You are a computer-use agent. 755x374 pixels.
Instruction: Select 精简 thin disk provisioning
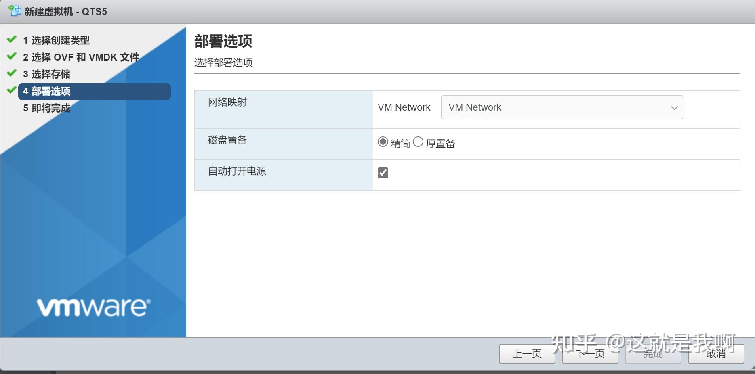coord(383,142)
